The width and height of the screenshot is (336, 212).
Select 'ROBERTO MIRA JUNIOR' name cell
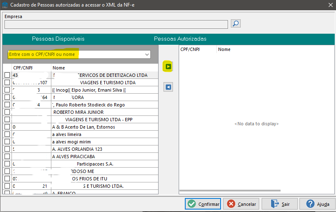point(105,112)
